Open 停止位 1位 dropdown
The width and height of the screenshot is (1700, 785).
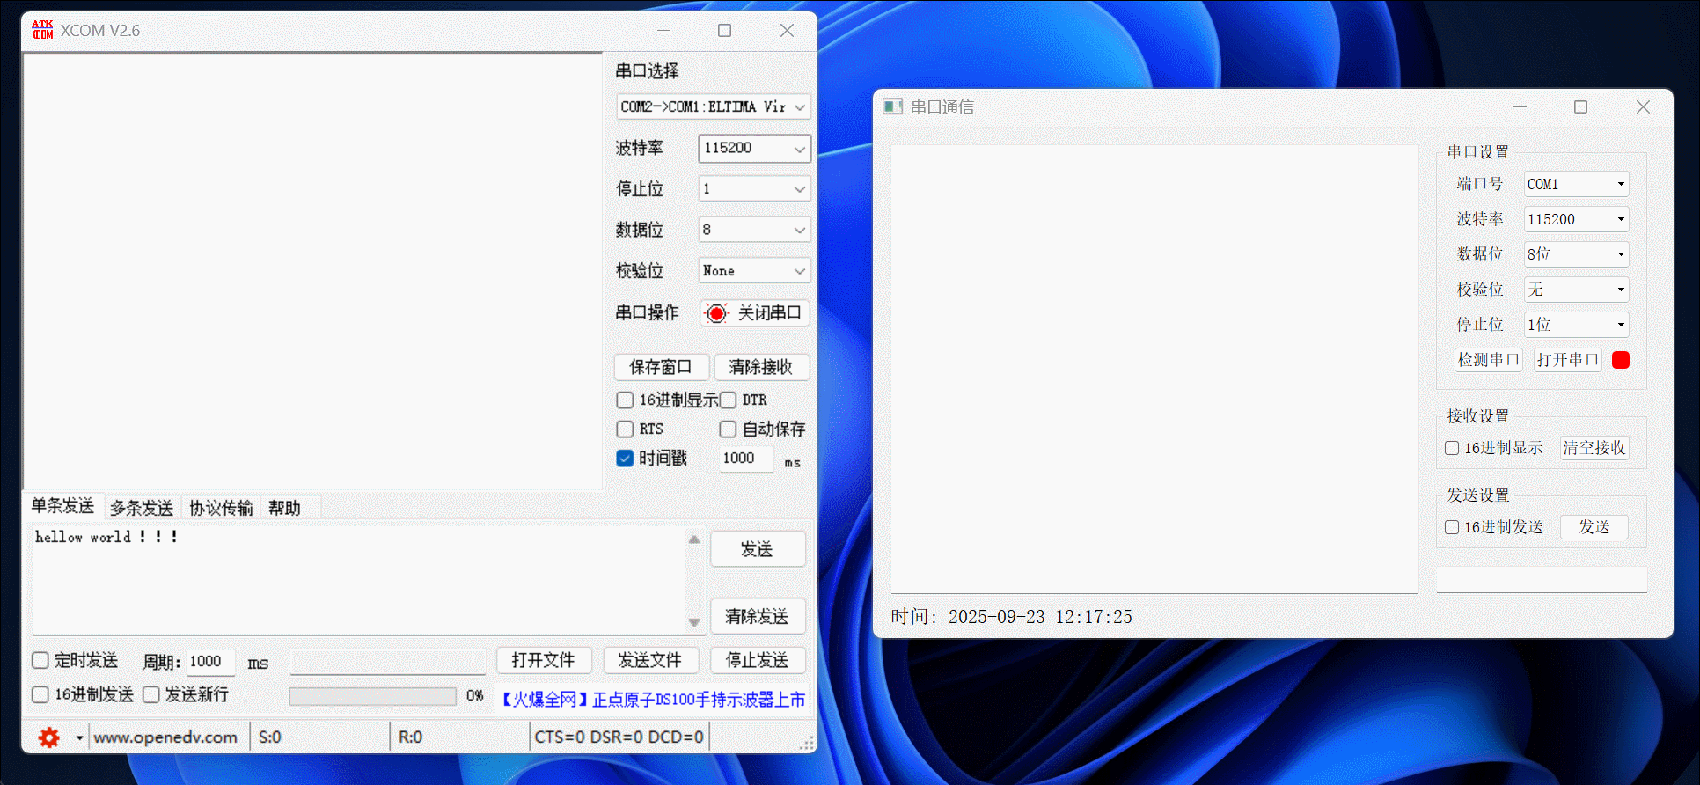click(x=1576, y=325)
